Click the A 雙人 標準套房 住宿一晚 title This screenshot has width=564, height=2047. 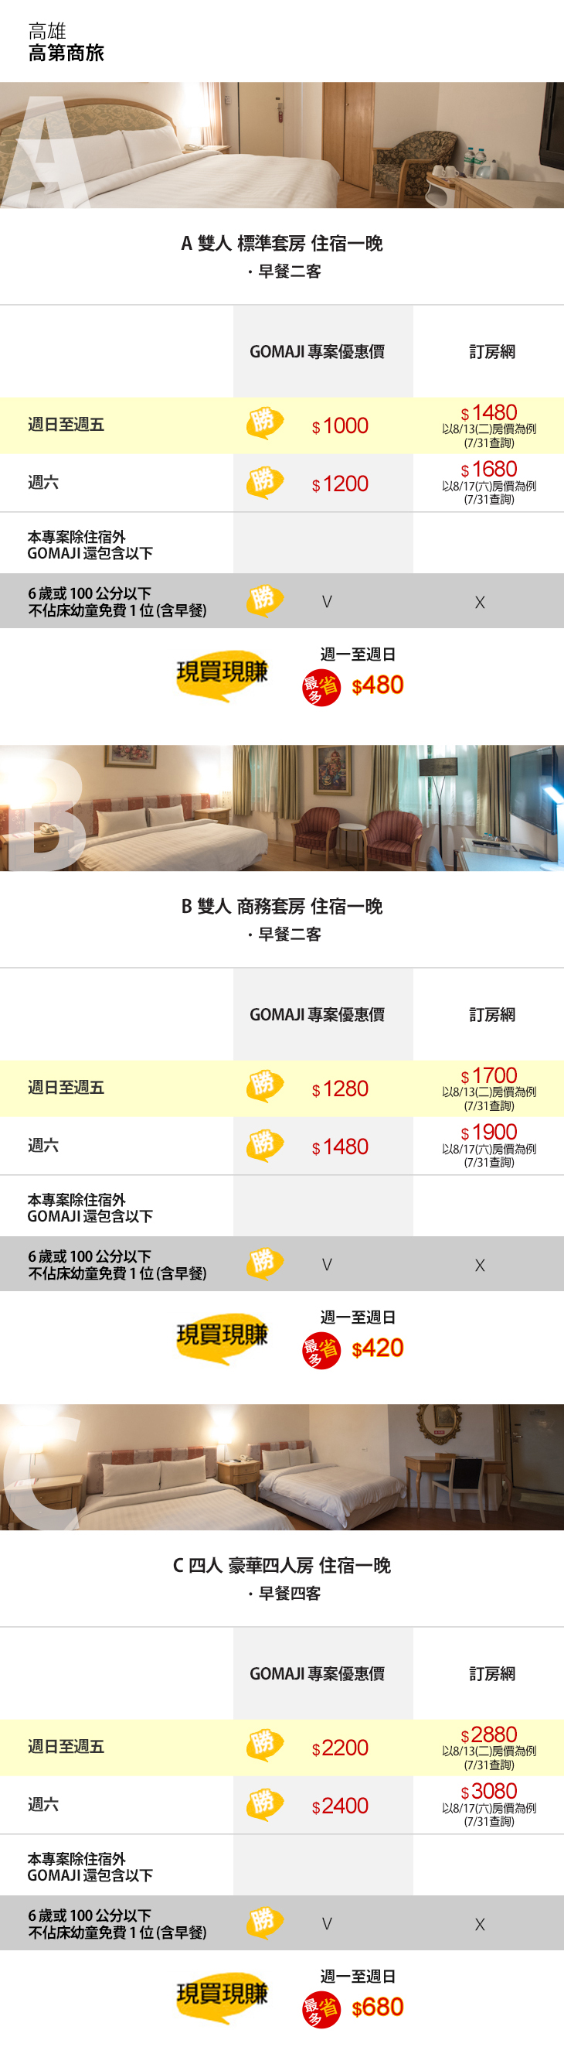coord(281,243)
